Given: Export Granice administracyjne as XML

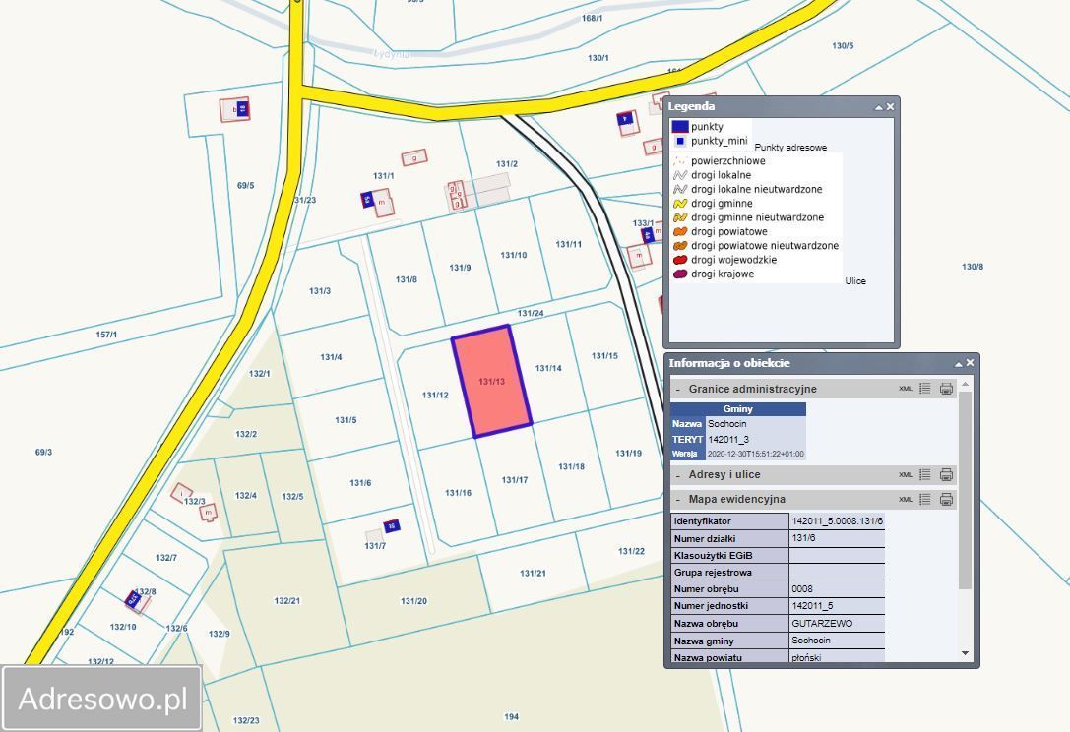Looking at the screenshot, I should click(905, 389).
